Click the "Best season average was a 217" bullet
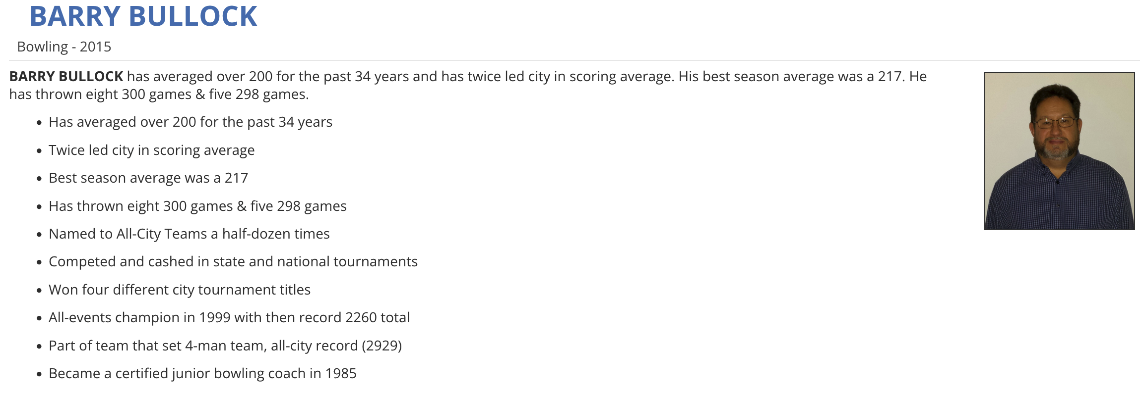The width and height of the screenshot is (1145, 397). pyautogui.click(x=148, y=178)
